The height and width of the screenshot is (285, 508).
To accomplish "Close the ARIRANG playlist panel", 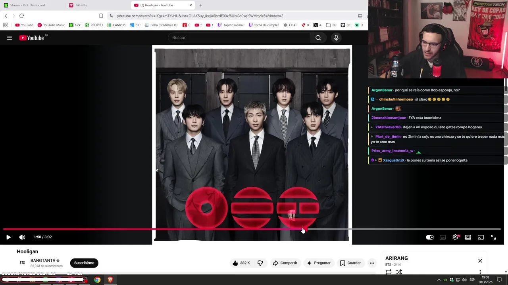I will [480, 261].
